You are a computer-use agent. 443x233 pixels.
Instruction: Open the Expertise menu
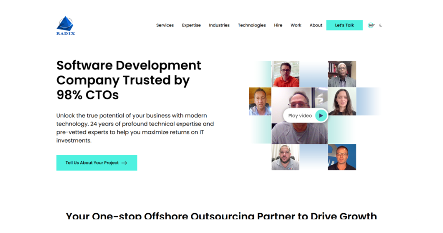tap(191, 25)
